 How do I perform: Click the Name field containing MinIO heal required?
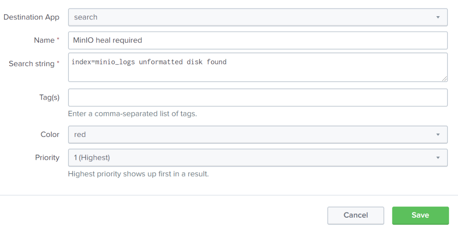[258, 40]
